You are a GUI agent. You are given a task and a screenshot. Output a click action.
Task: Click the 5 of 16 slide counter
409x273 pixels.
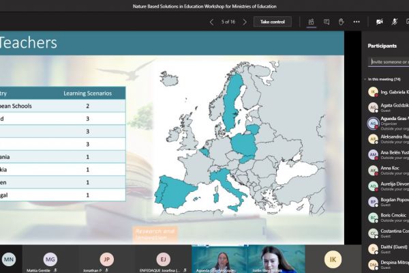point(228,22)
